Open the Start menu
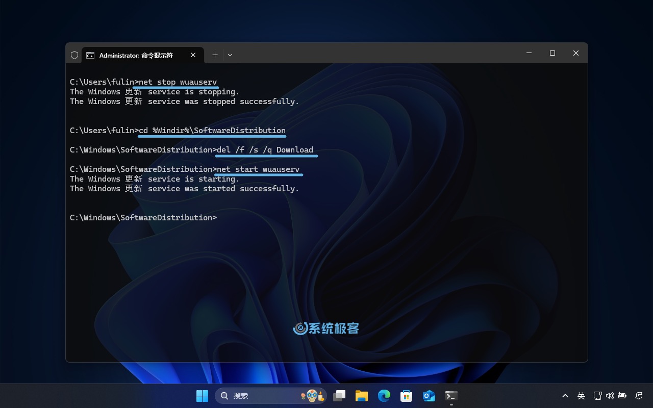 [202, 395]
